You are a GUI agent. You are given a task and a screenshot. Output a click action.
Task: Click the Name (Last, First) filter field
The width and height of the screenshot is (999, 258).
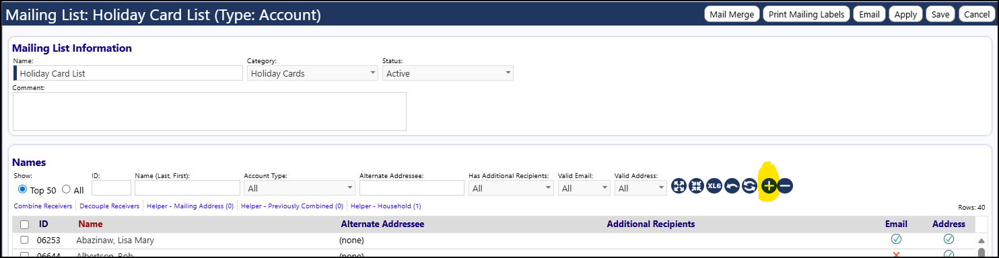tap(187, 188)
